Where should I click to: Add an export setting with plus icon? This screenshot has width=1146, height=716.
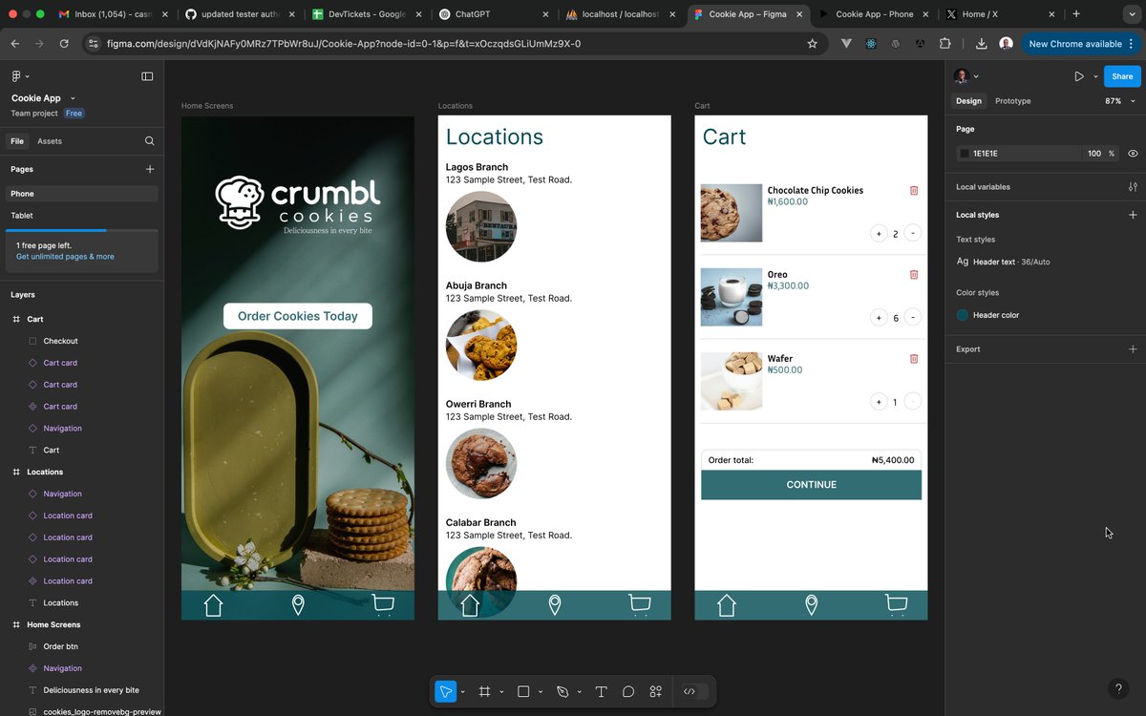click(1133, 349)
